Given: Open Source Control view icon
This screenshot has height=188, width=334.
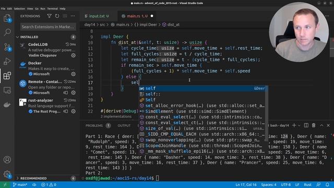Looking at the screenshot, I should point(7,47).
